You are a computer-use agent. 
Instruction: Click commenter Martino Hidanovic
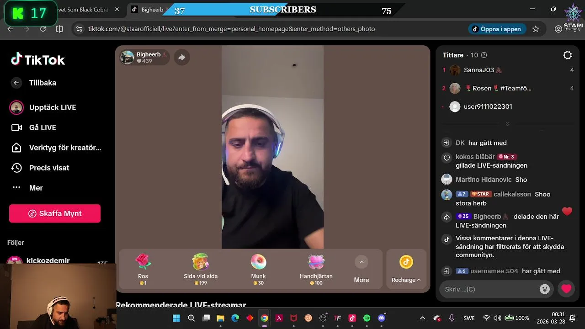[x=484, y=180]
